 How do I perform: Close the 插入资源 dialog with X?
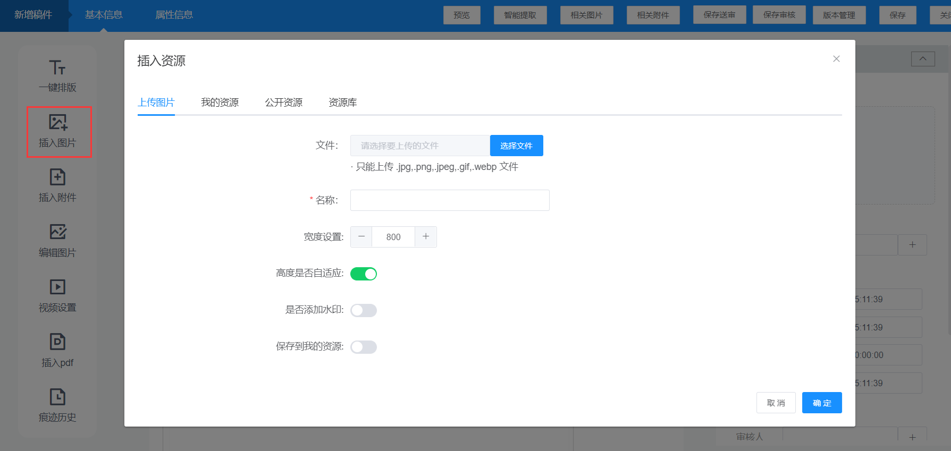click(x=836, y=59)
